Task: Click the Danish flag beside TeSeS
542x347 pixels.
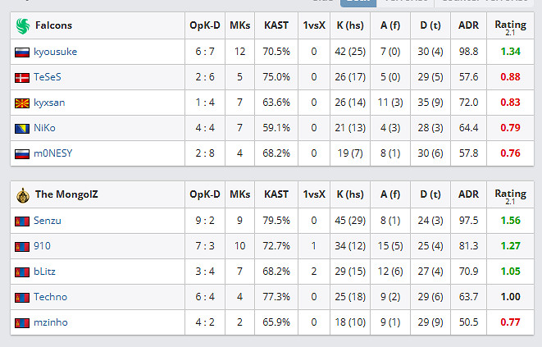Action: (22, 77)
